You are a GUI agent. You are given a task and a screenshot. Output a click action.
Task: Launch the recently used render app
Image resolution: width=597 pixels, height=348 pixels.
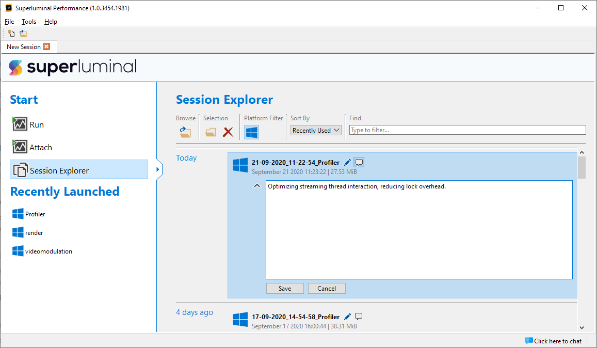click(27, 232)
